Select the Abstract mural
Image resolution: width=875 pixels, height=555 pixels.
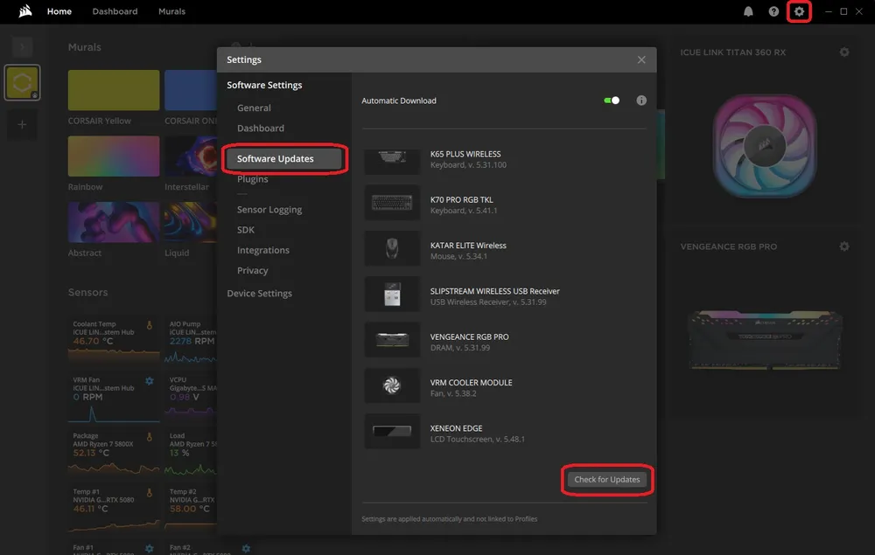pyautogui.click(x=113, y=222)
